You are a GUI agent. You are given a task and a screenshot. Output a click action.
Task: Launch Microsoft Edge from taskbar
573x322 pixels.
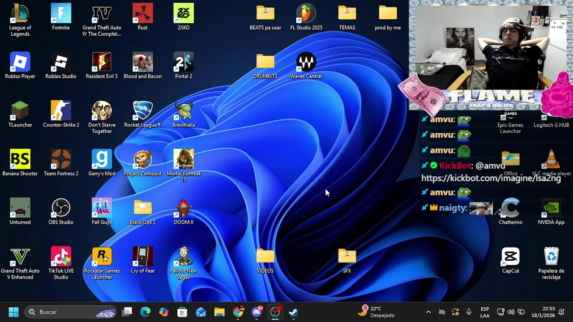tap(145, 312)
